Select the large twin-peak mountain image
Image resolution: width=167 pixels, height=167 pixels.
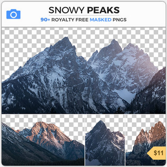tap(83, 71)
